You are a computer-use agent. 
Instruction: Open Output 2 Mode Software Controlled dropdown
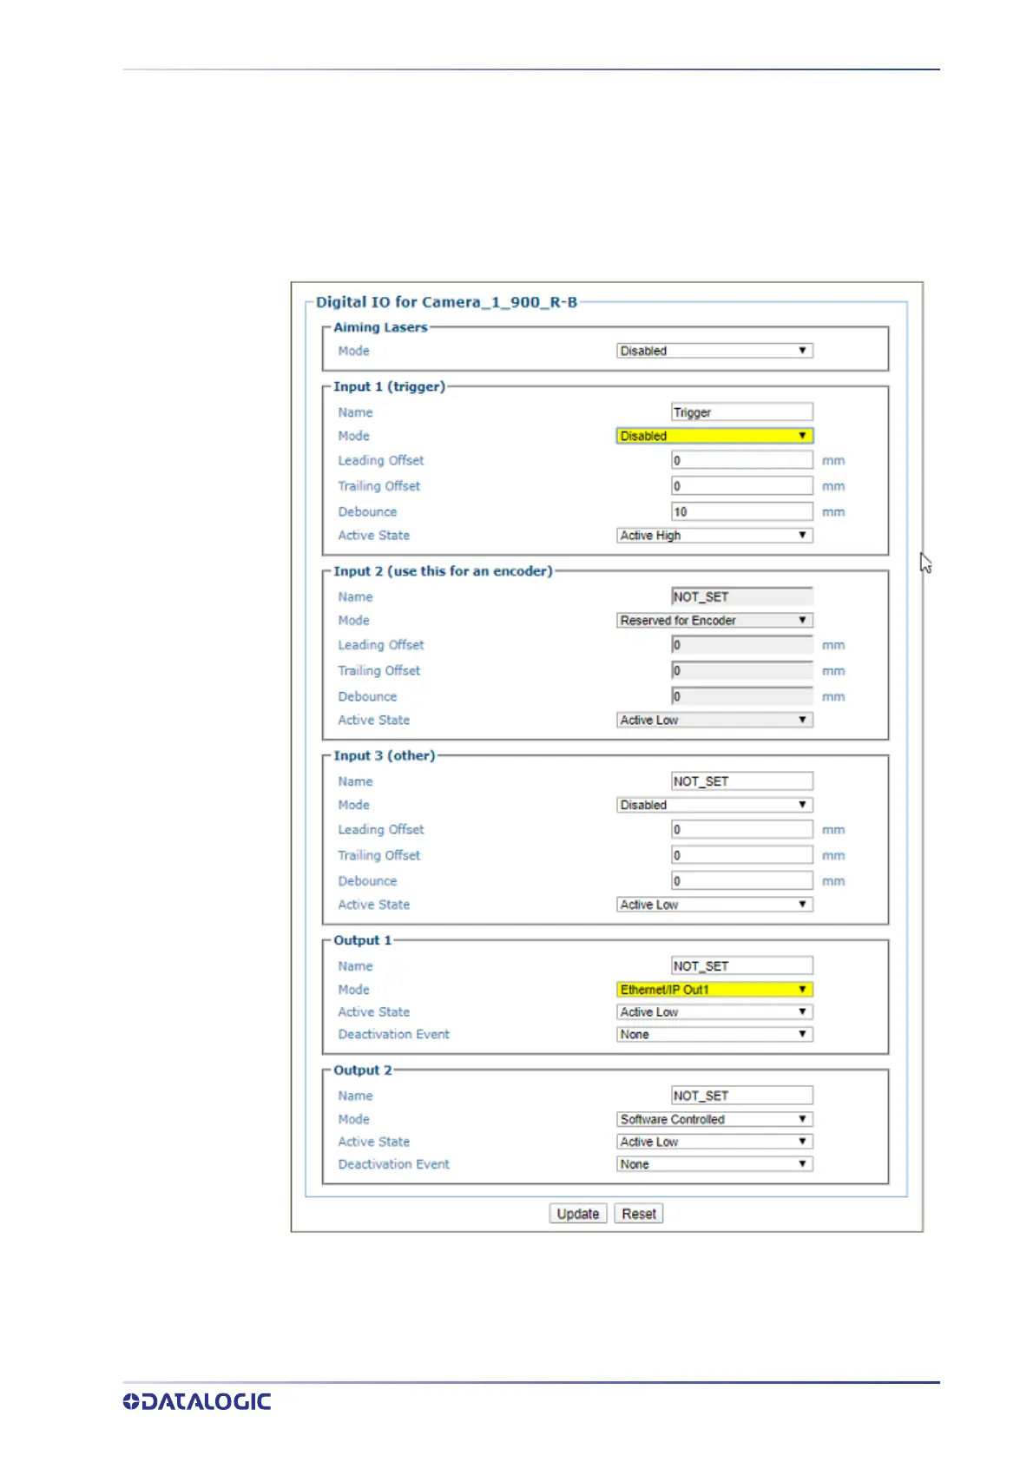pos(714,1120)
